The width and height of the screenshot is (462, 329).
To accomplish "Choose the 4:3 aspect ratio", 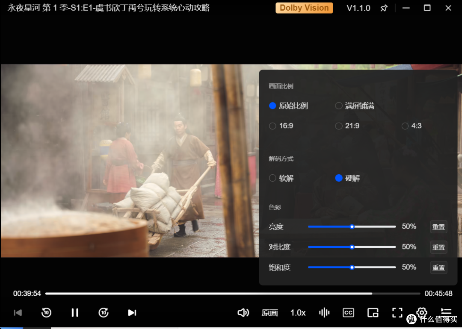I will [x=412, y=126].
